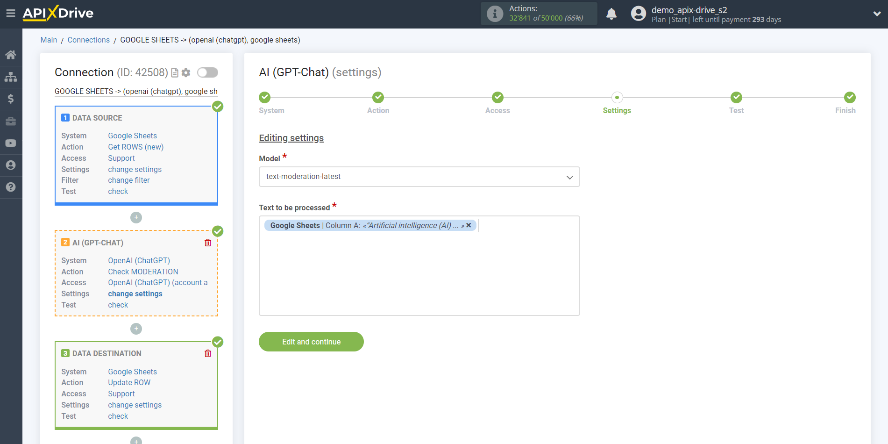This screenshot has width=888, height=444.
Task: Click the user avatar icon
Action: pyautogui.click(x=639, y=14)
